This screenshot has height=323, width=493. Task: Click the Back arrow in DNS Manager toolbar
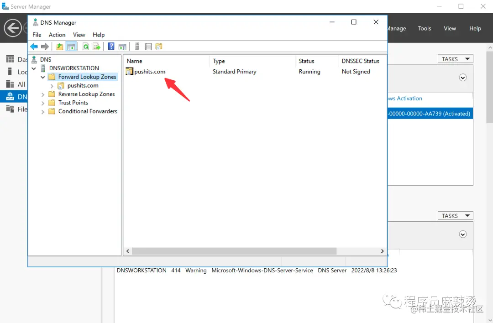(34, 47)
